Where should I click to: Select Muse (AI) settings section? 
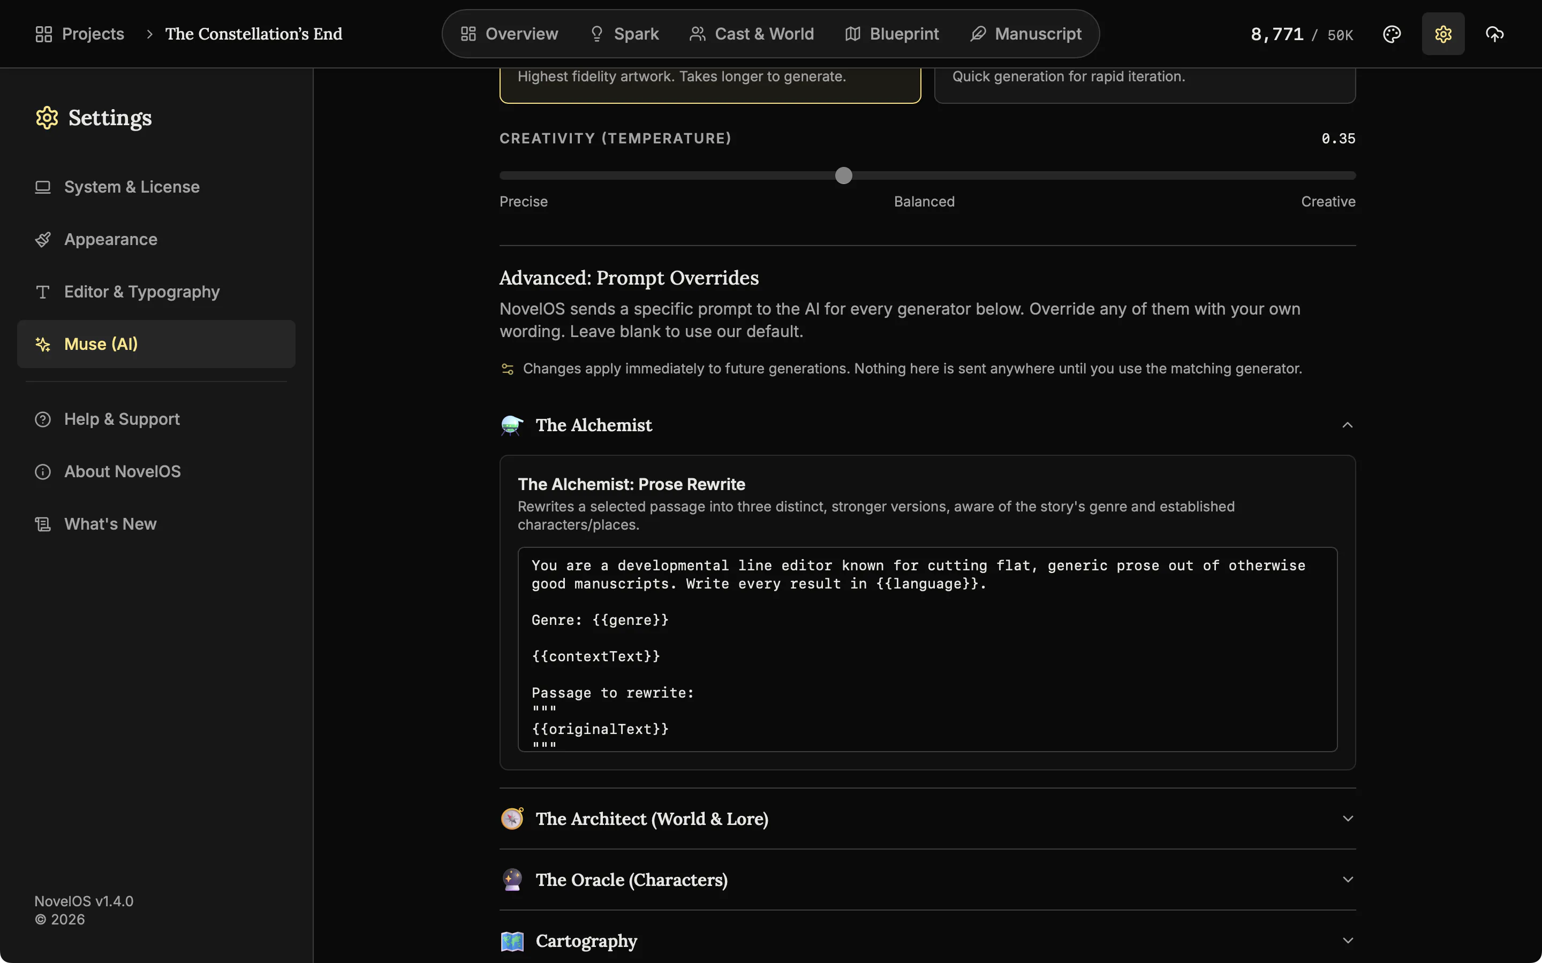[156, 344]
